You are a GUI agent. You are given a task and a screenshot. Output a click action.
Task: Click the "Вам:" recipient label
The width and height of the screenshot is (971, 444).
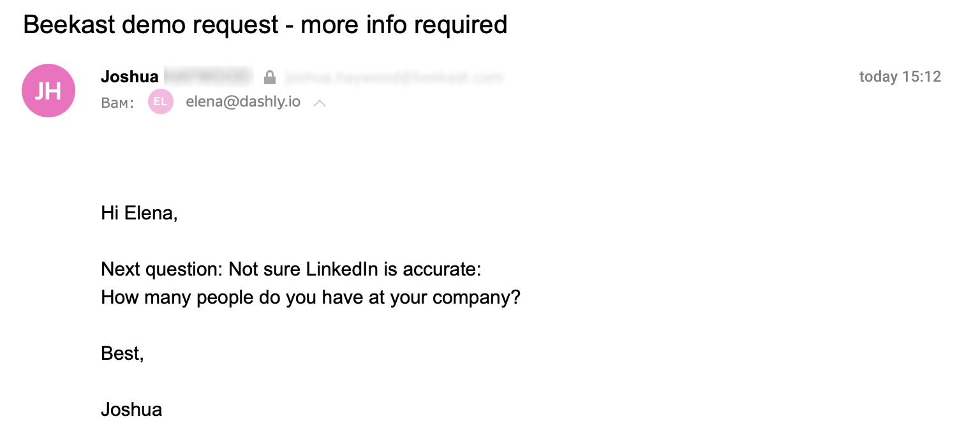tap(117, 103)
